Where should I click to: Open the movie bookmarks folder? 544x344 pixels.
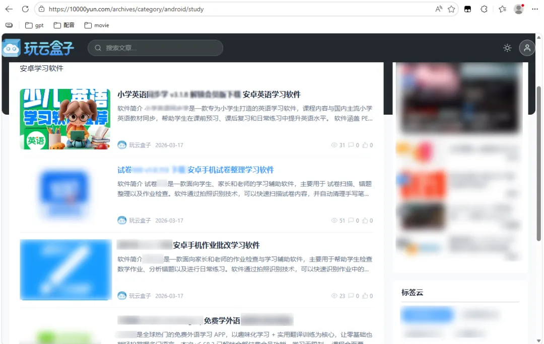tap(97, 25)
